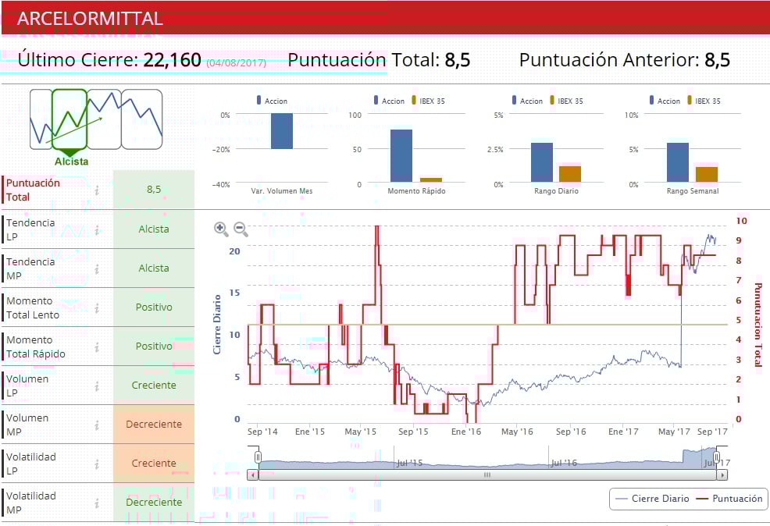Toggle Cierre Diario series in main legend

tap(652, 499)
